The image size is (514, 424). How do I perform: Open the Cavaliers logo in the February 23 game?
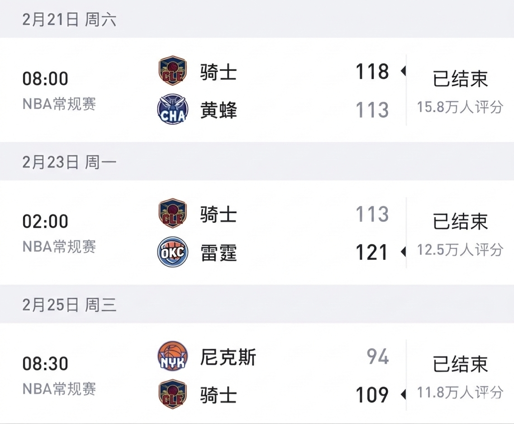pyautogui.click(x=172, y=214)
